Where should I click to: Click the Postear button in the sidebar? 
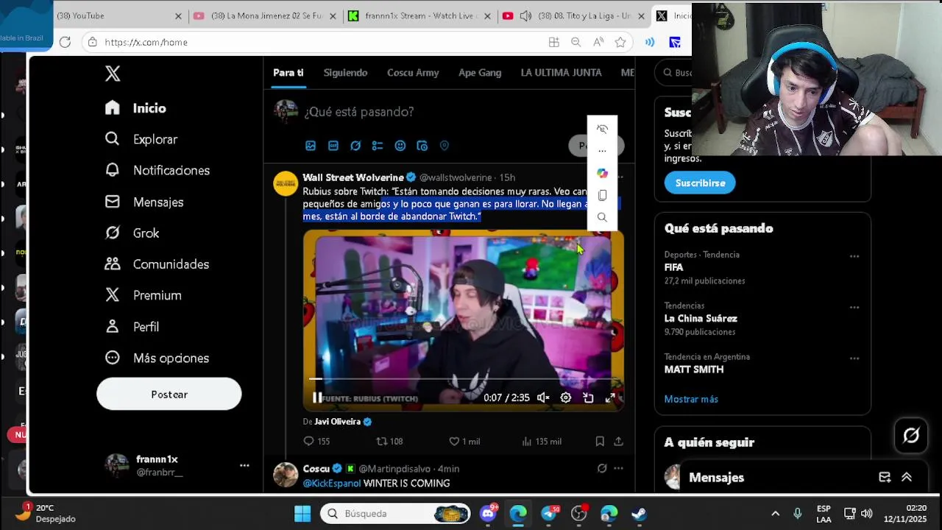(169, 395)
